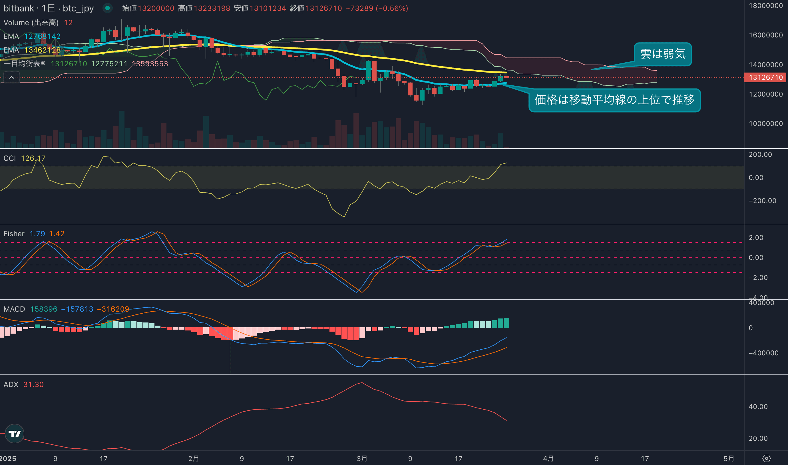Click the MACD indicator label
788x465 pixels.
pyautogui.click(x=14, y=309)
